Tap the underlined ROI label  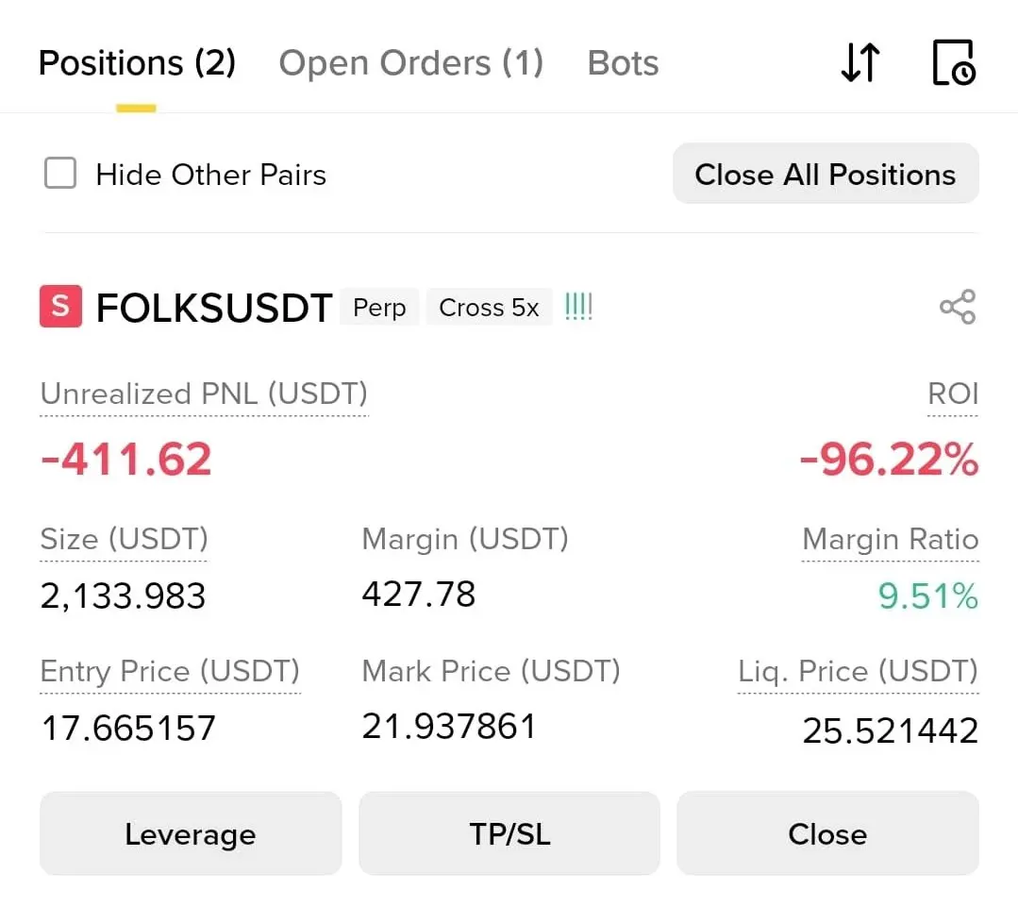coord(953,394)
